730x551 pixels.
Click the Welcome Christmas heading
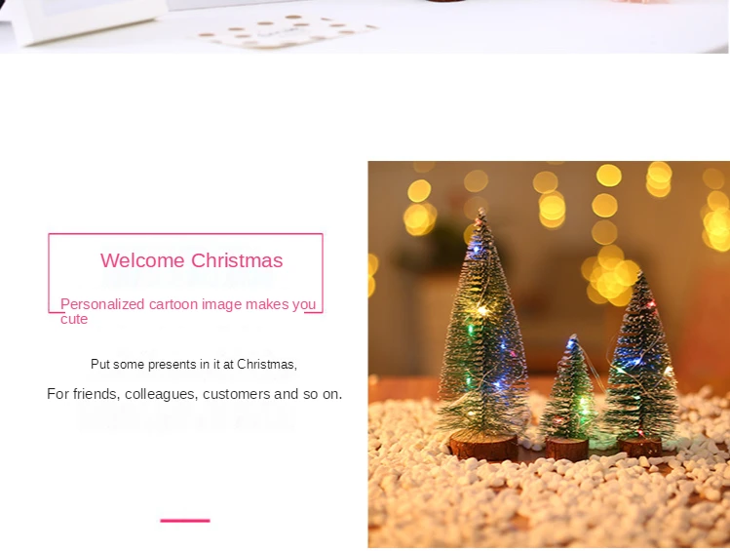click(x=191, y=260)
